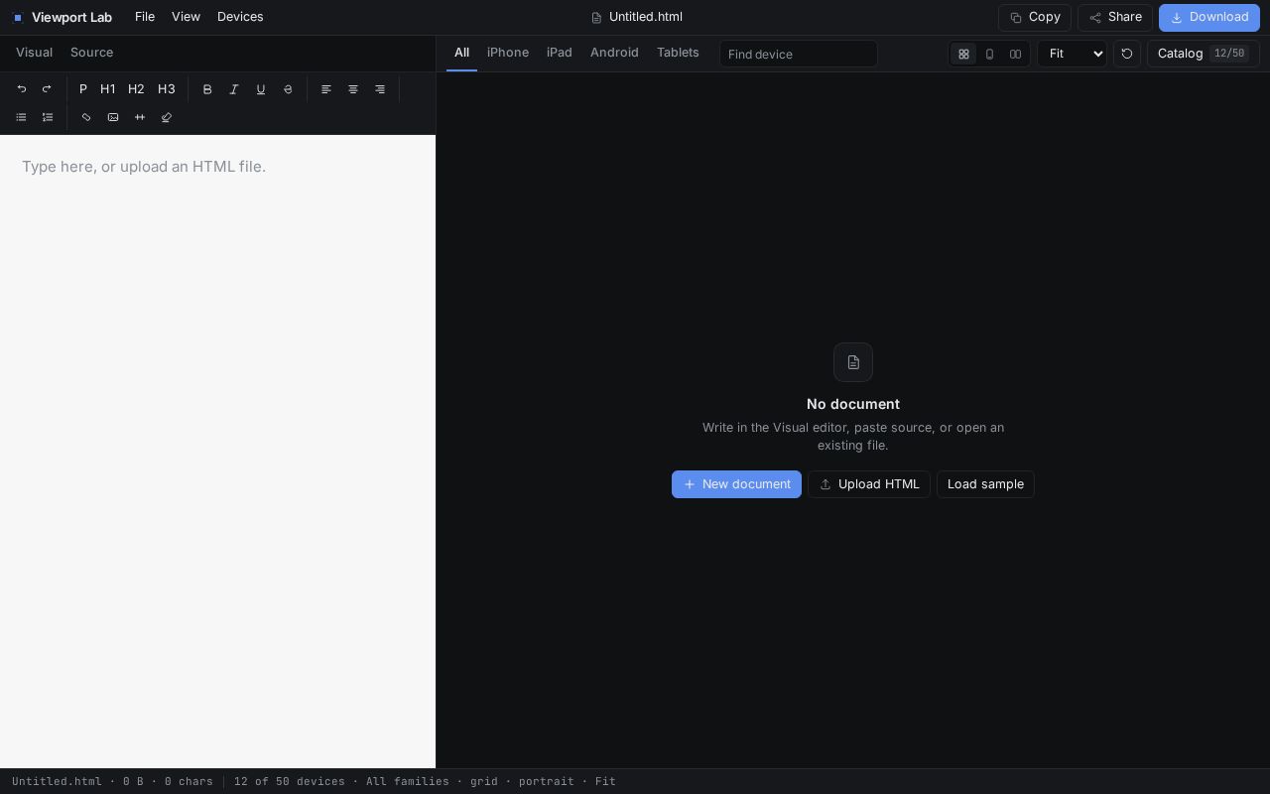Rotate device orientation with the refresh icon
The height and width of the screenshot is (794, 1270).
pos(1126,54)
